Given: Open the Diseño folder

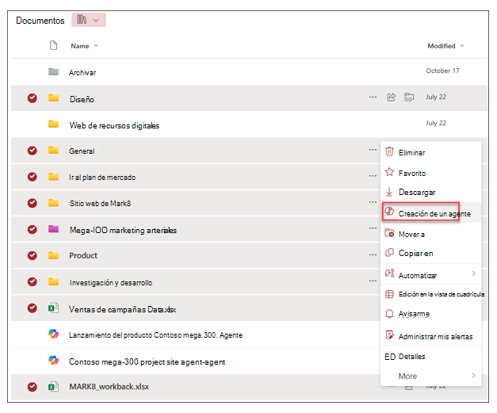Looking at the screenshot, I should (82, 99).
